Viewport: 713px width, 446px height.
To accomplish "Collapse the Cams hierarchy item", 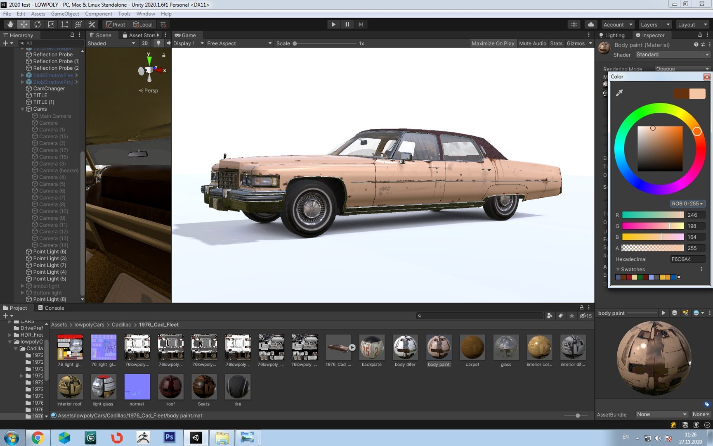I will click(23, 109).
